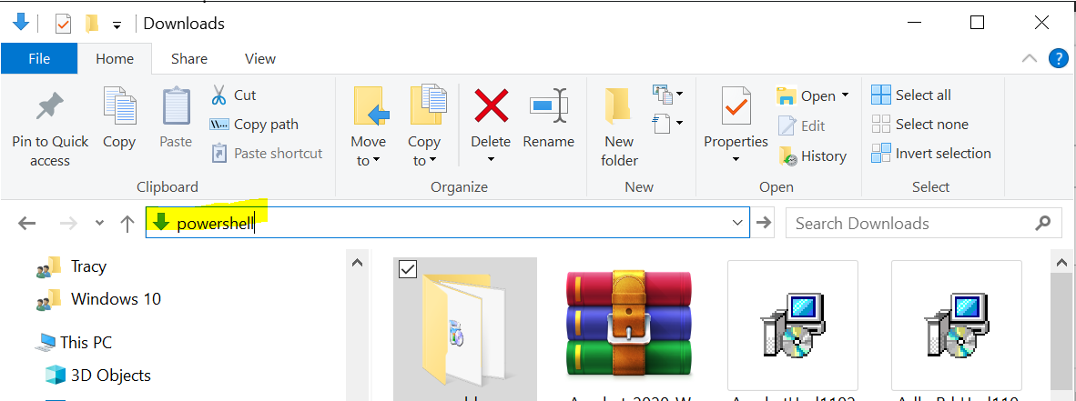
Task: Click Select all in the ribbon
Action: [x=912, y=95]
